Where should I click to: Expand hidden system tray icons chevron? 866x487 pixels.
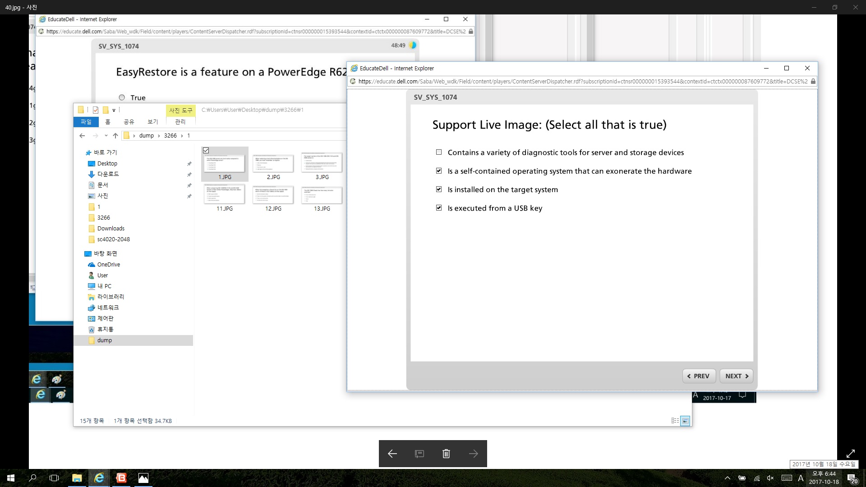coord(727,478)
